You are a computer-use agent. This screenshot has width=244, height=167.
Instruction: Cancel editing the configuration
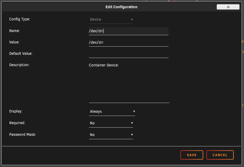(220, 155)
